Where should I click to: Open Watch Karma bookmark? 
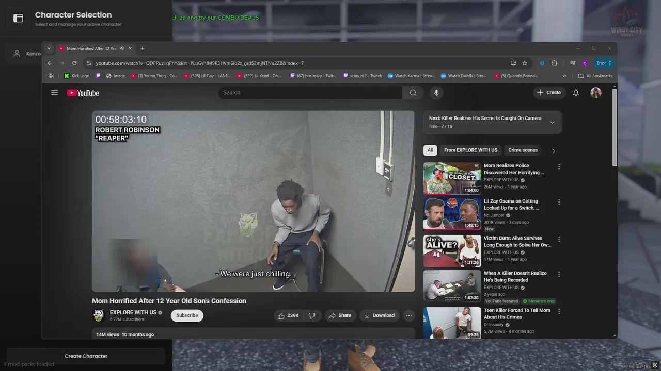click(412, 76)
